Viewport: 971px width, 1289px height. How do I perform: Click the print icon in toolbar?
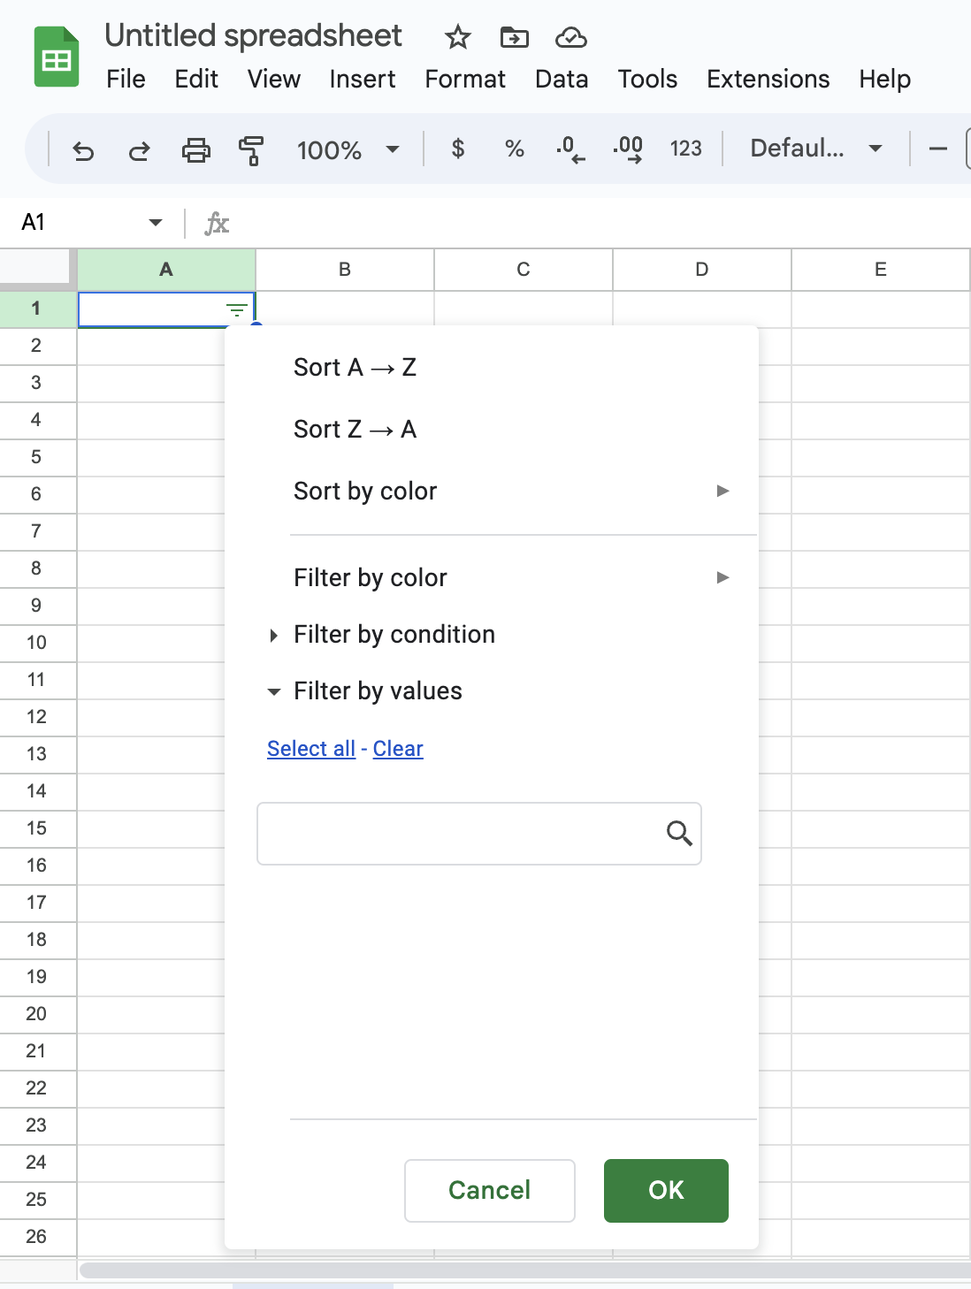point(195,150)
